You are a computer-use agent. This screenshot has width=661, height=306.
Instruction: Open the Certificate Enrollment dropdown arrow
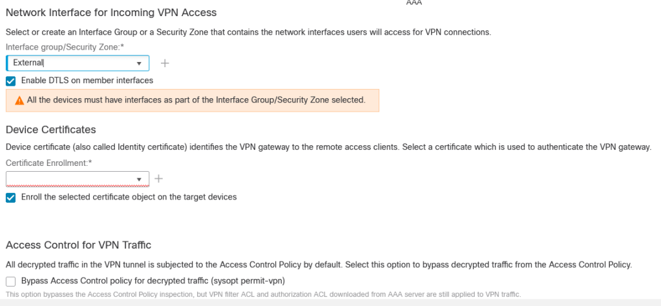139,179
